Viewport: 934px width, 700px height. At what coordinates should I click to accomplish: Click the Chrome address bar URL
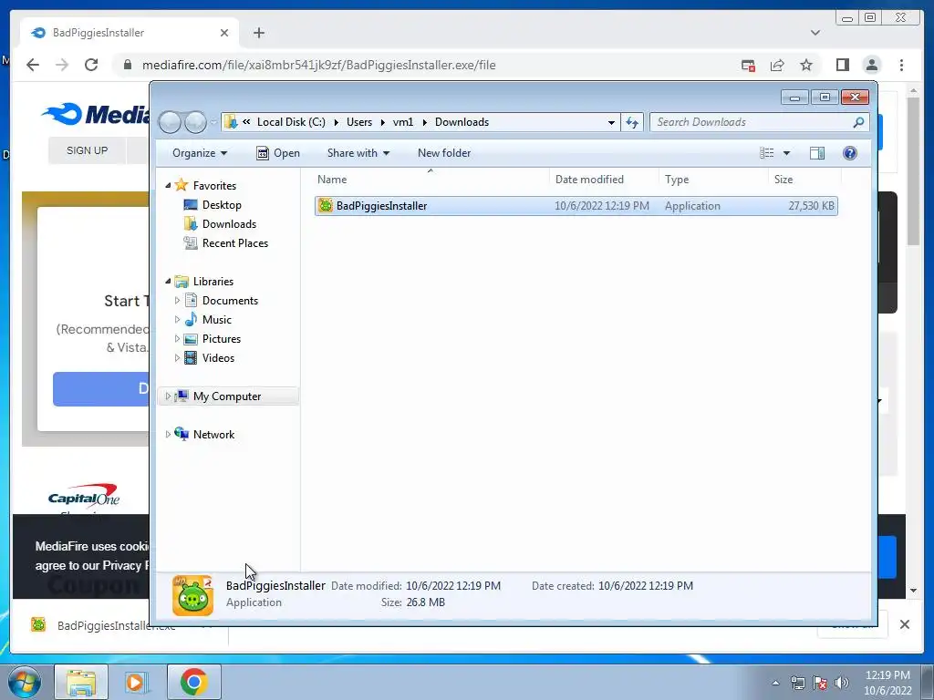(318, 65)
